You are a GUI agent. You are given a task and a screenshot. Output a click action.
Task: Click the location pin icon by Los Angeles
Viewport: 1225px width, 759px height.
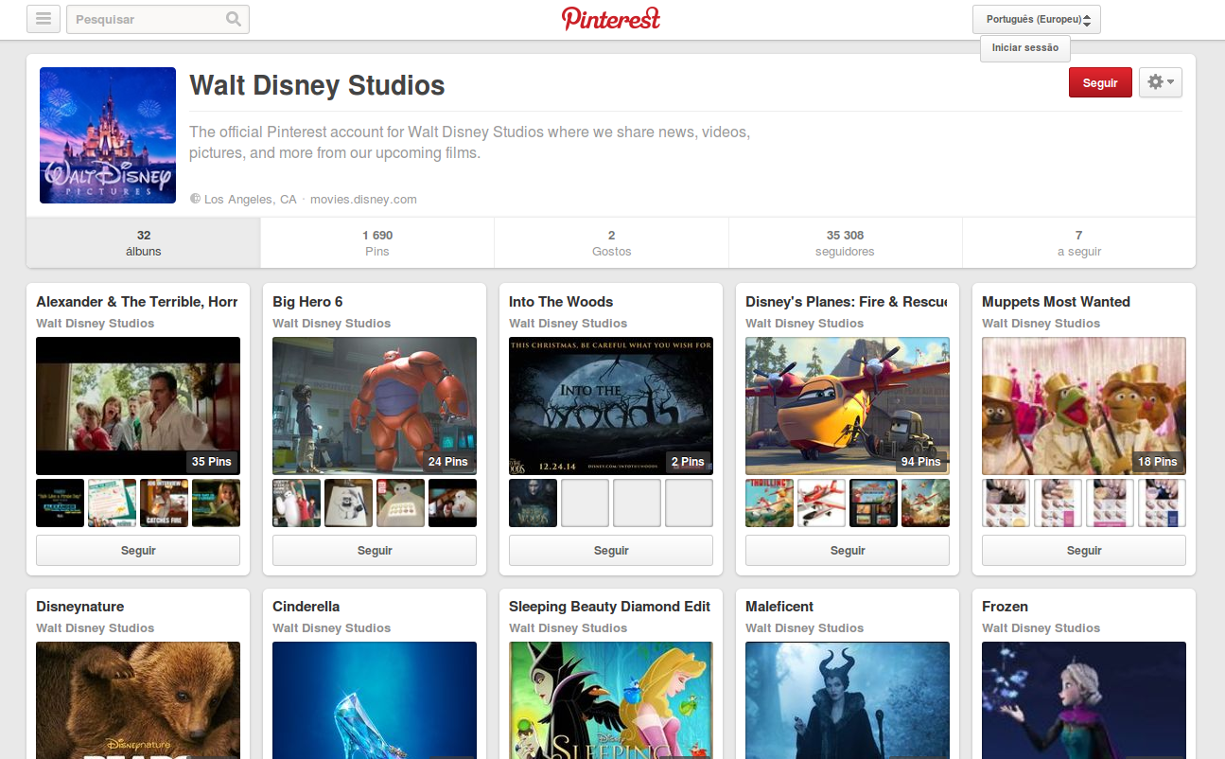[196, 199]
